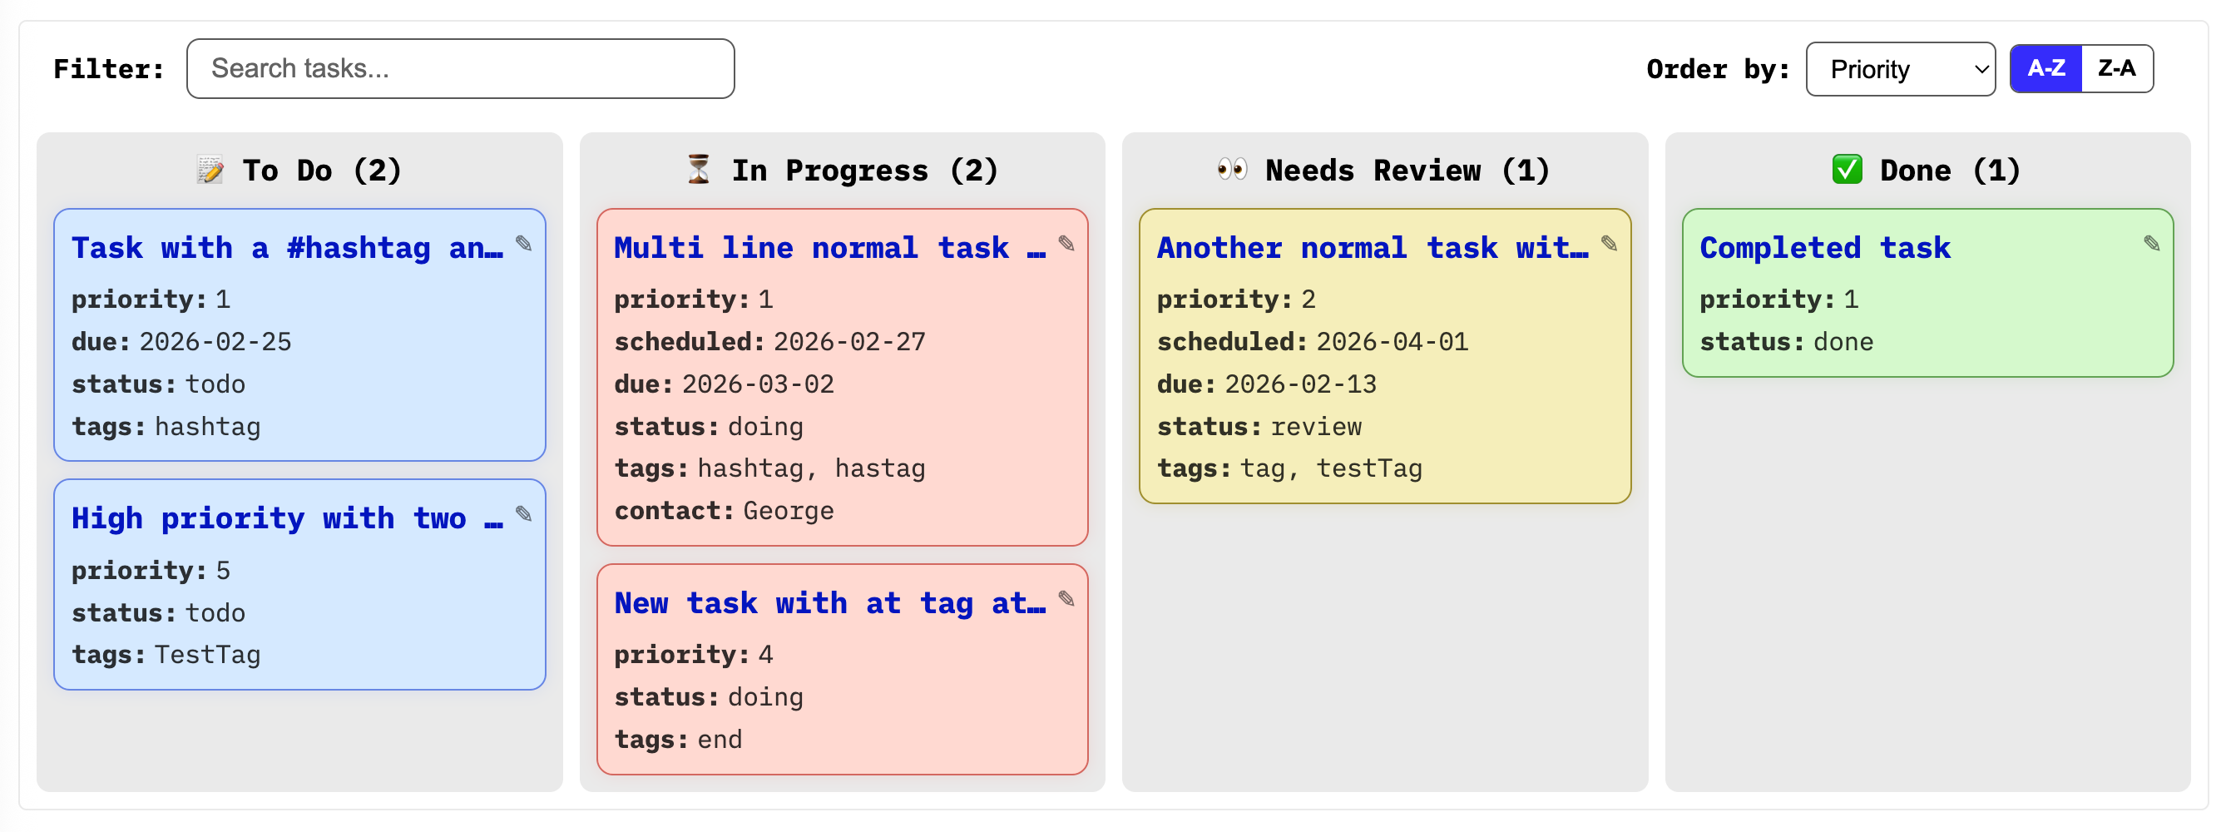Edit the 'Multi line normal task' card
This screenshot has height=832, width=2231.
point(1066,244)
